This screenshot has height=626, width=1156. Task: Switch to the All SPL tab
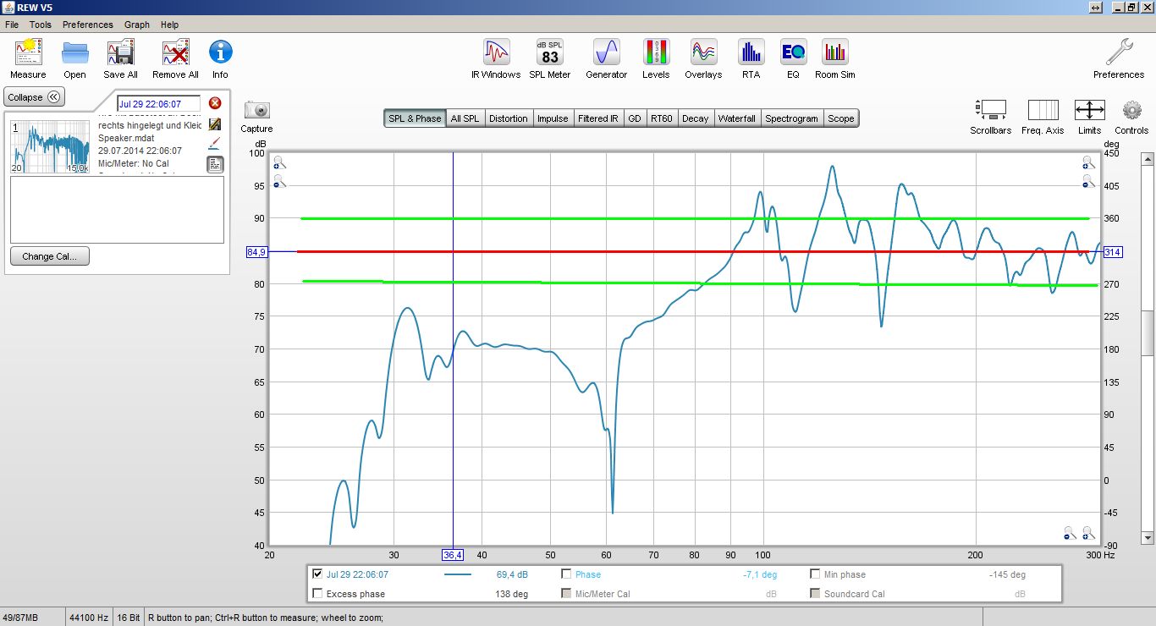coord(465,118)
